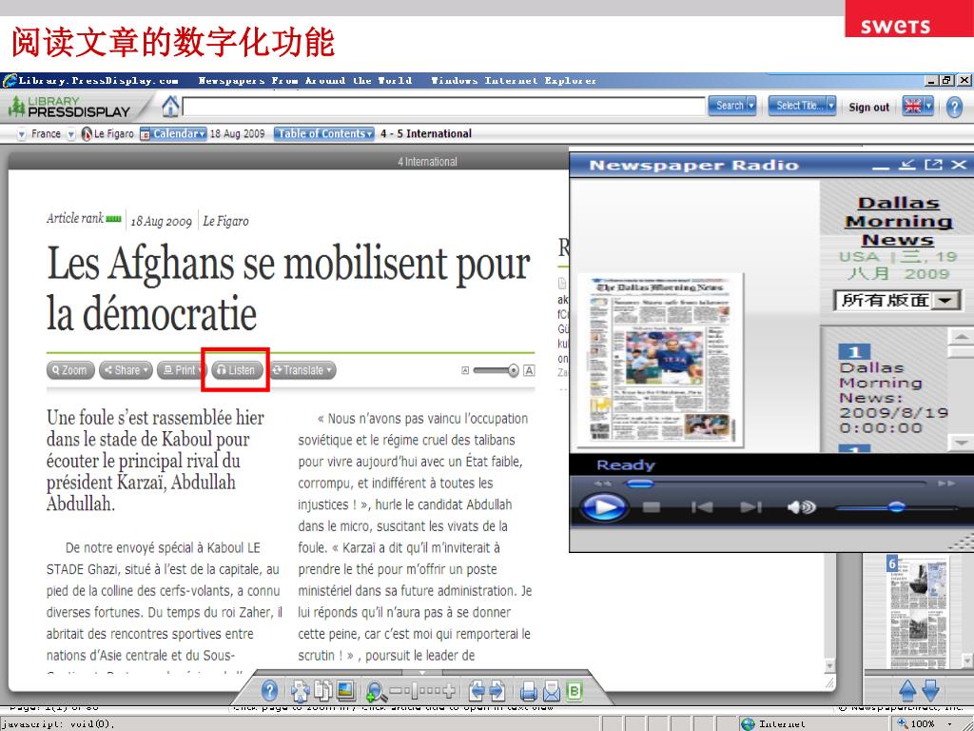This screenshot has width=974, height=731.
Task: Click the Dallas Morning News front page thumbnail
Action: (x=660, y=359)
